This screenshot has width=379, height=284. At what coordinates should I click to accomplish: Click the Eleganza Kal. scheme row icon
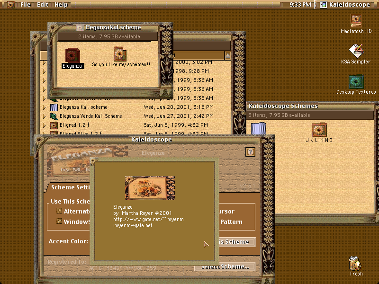[x=54, y=107]
